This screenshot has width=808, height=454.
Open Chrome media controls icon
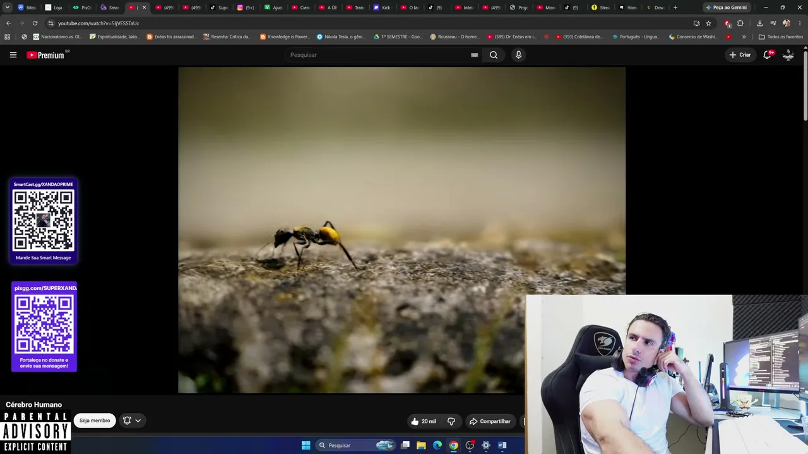(x=773, y=23)
